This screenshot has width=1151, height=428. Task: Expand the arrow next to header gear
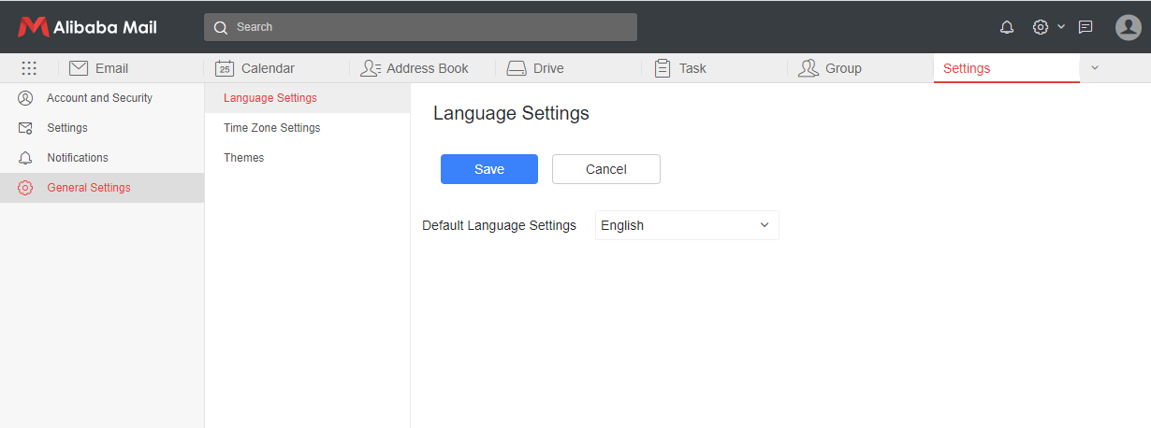1061,27
